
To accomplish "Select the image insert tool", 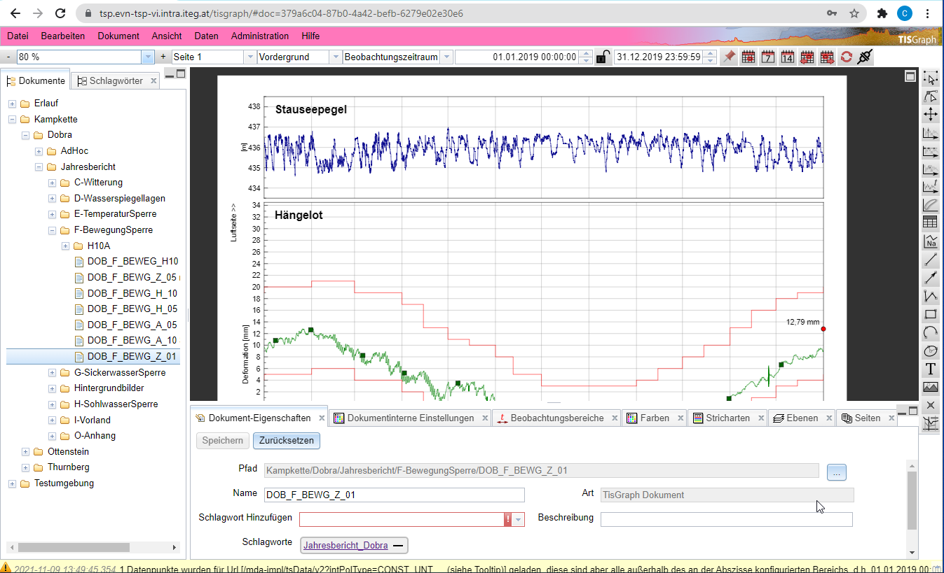I will point(931,387).
